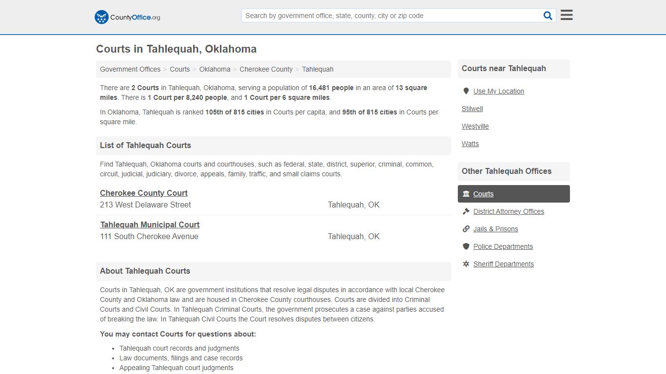Click Tahlequah, OK beside Municipal Court
The height and width of the screenshot is (374, 666).
(353, 236)
